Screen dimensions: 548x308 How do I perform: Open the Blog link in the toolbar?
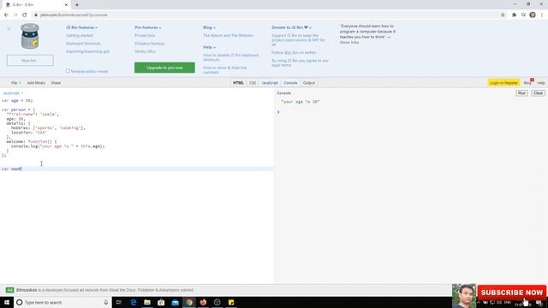(x=527, y=83)
